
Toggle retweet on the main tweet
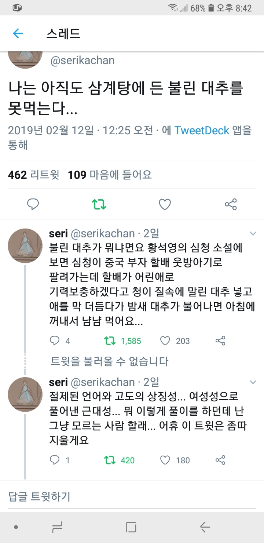point(99,204)
